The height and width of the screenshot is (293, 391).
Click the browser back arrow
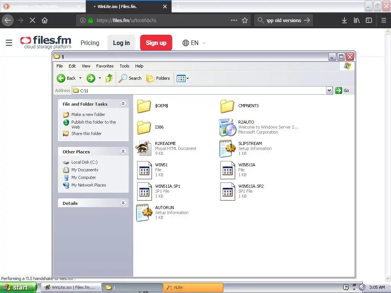point(8,21)
